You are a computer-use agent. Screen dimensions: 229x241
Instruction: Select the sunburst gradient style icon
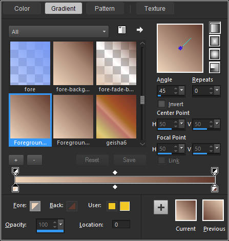tap(215, 54)
